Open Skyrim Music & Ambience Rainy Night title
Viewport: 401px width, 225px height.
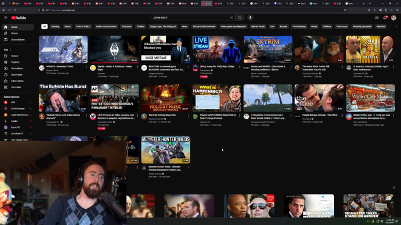114,68
